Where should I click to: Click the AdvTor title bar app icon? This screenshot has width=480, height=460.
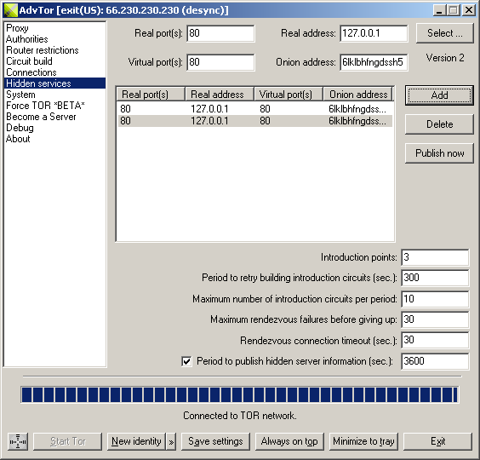pyautogui.click(x=10, y=10)
